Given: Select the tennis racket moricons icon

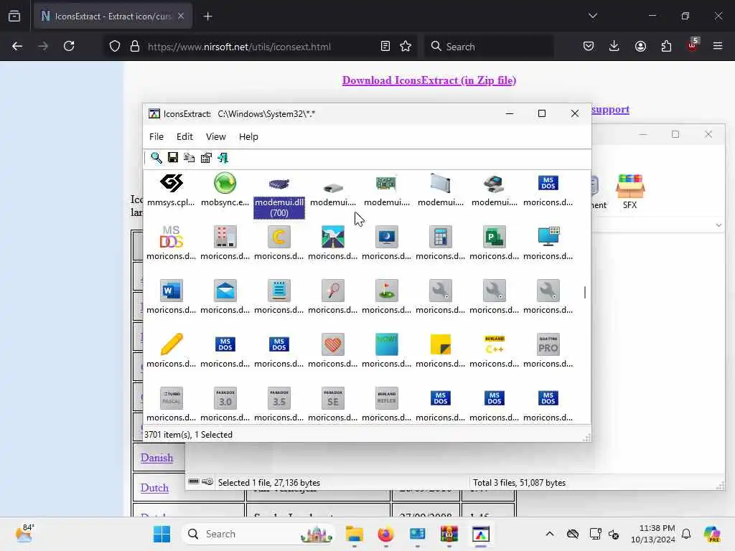Looking at the screenshot, I should click(x=333, y=296).
